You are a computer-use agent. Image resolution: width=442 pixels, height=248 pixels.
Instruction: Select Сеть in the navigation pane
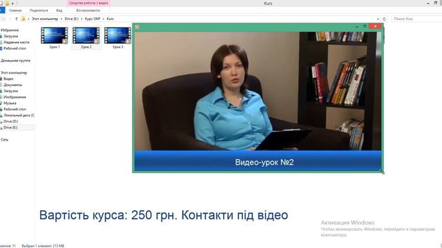click(5, 139)
